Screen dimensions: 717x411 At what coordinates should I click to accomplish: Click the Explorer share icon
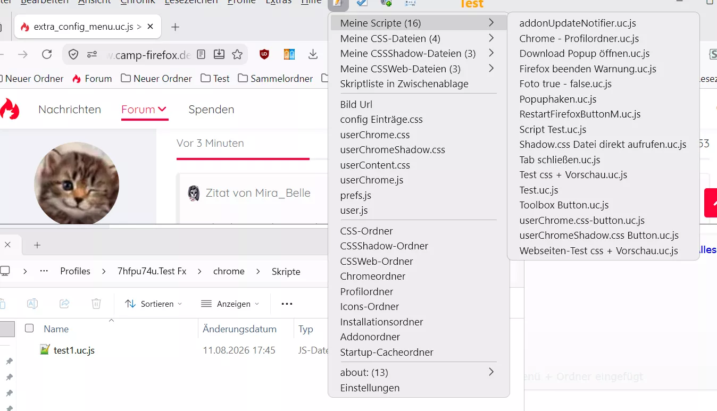click(64, 304)
